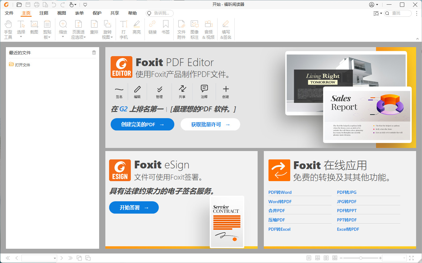The width and height of the screenshot is (422, 263).
Task: Switch to continuous facing view mode
Action: pyautogui.click(x=335, y=258)
